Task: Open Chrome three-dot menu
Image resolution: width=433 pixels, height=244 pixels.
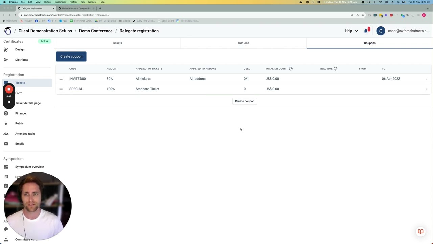Action: 429,15
